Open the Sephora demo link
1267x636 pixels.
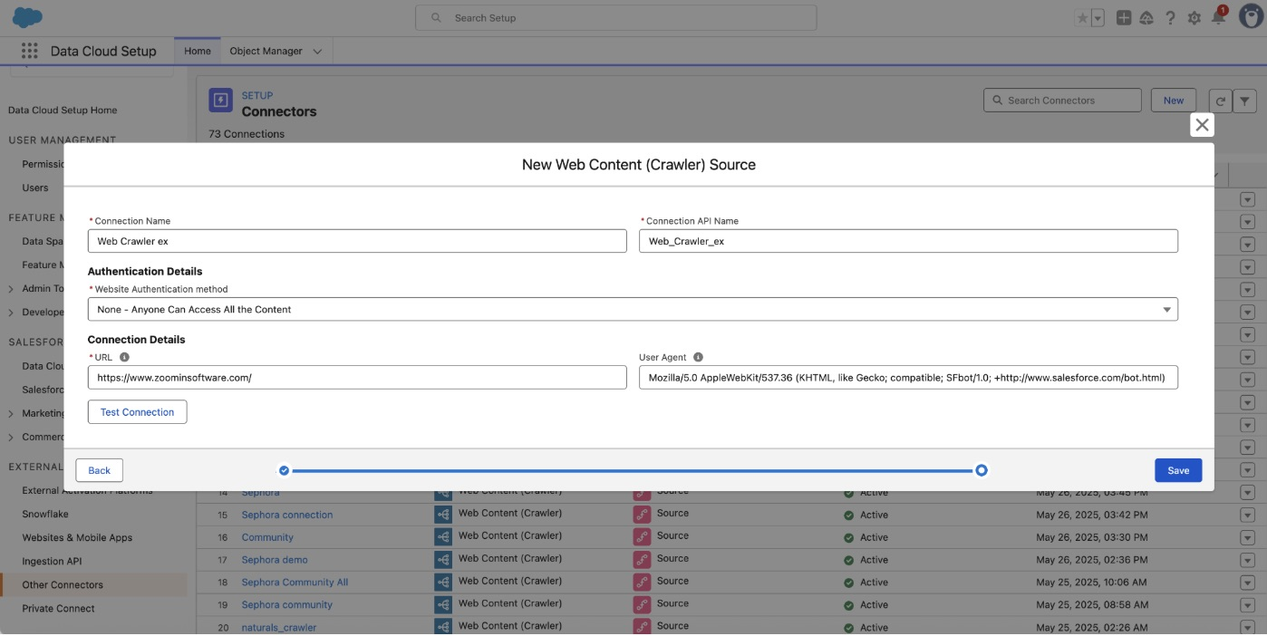click(275, 560)
